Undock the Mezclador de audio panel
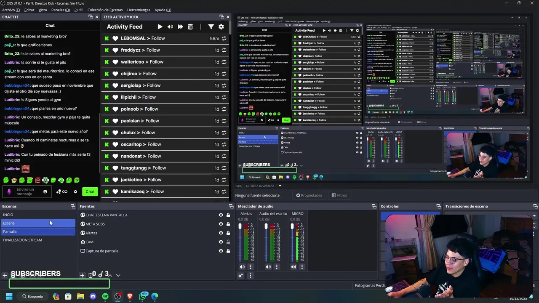Viewport: 539px width, 303px height. point(374,206)
